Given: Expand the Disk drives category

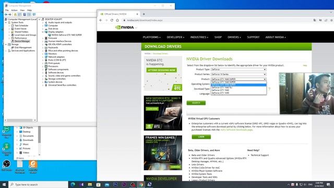Looking at the screenshot, I should (x=43, y=29).
